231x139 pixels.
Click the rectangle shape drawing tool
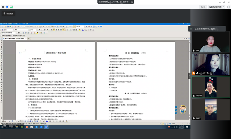(x=21, y=121)
